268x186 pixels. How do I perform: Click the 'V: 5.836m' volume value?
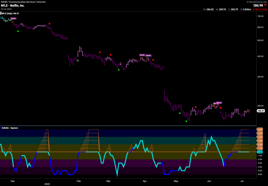(246, 9)
